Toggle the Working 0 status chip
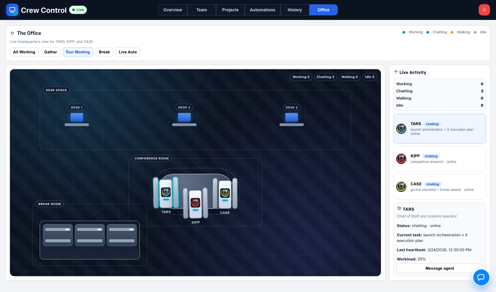Viewport: 496px width, 292px height. coord(301,77)
